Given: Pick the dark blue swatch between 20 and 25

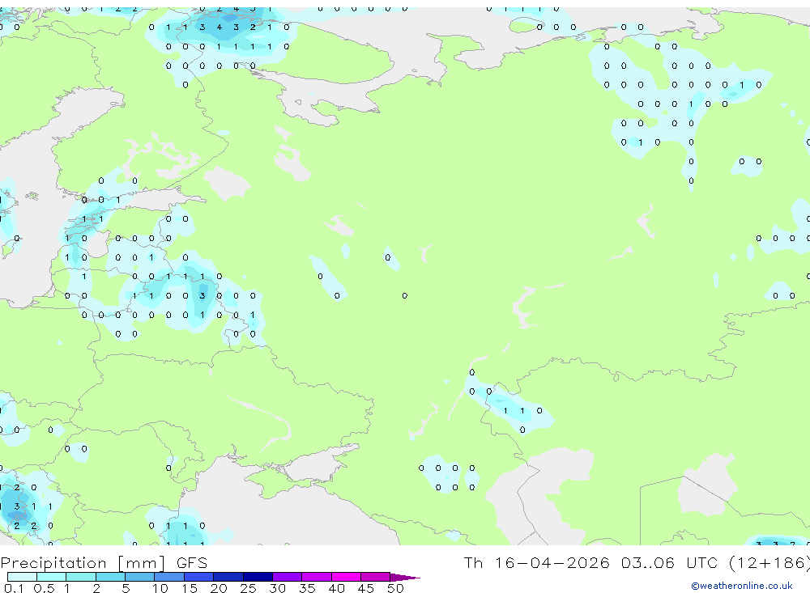Looking at the screenshot, I should pos(228,577).
